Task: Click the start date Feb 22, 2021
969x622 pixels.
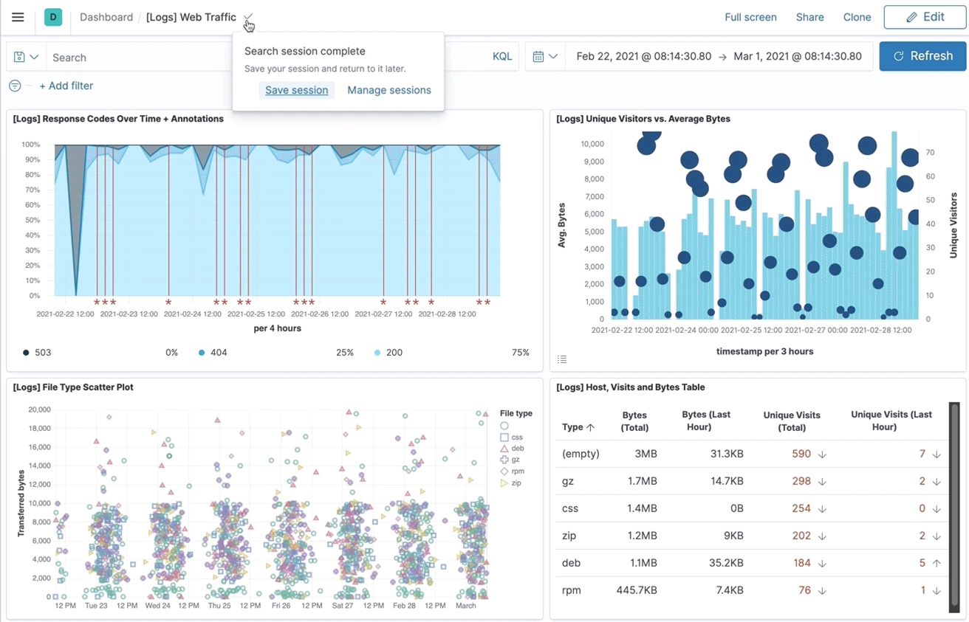Action: tap(643, 56)
